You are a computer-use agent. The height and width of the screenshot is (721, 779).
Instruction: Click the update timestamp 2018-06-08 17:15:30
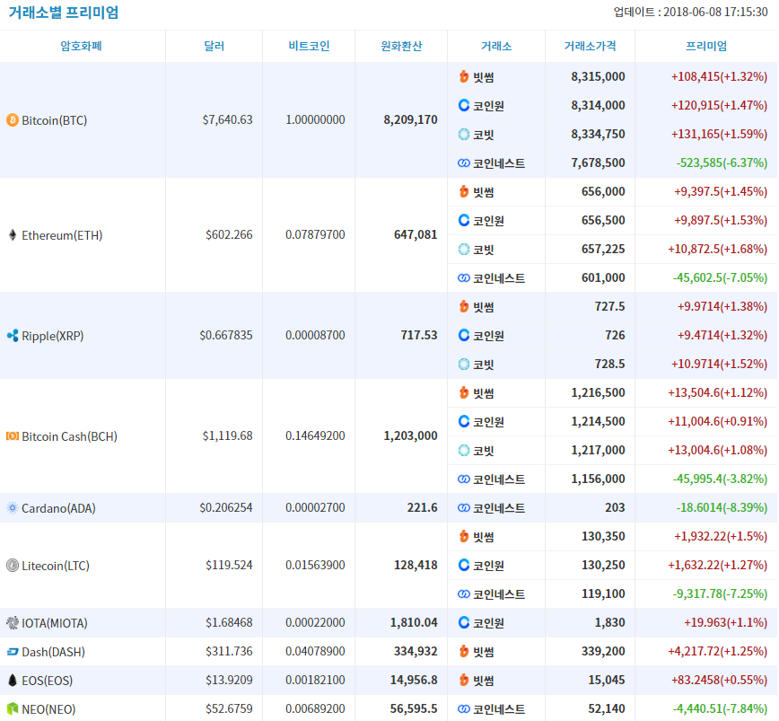pos(715,12)
